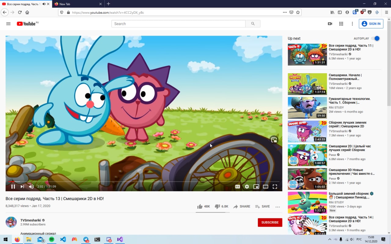Go back in browser history
This screenshot has height=244, width=391.
[x=4, y=13]
